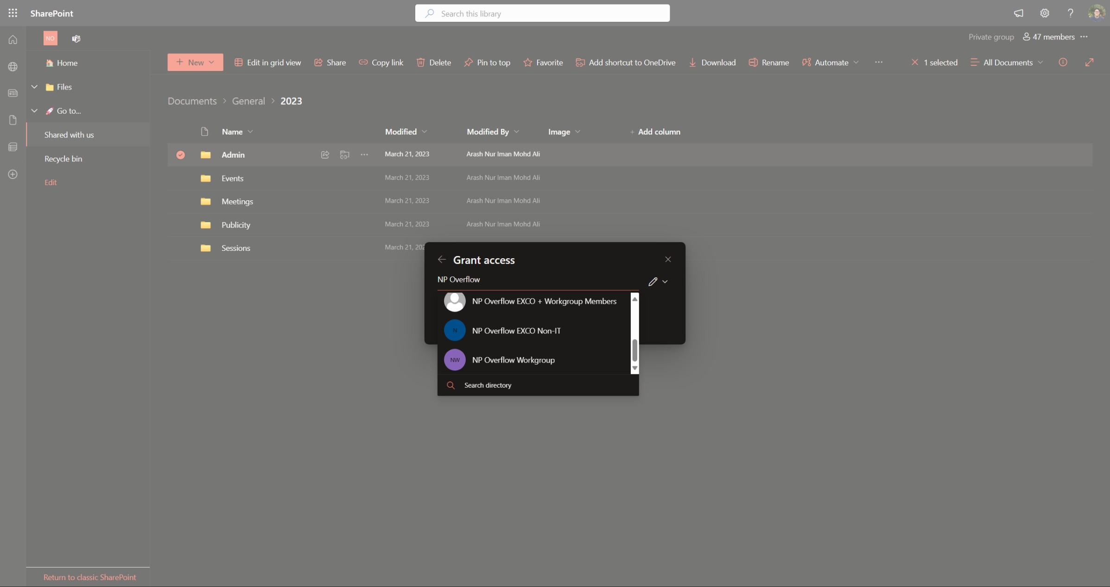The width and height of the screenshot is (1110, 587).
Task: Click the megaphone icon in top bar
Action: pyautogui.click(x=1018, y=13)
